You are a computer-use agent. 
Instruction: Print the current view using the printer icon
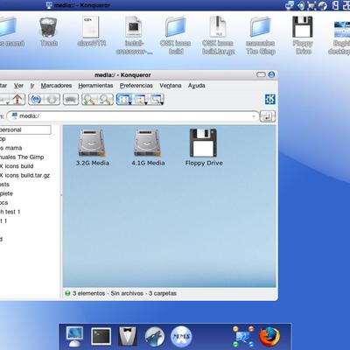(x=71, y=100)
